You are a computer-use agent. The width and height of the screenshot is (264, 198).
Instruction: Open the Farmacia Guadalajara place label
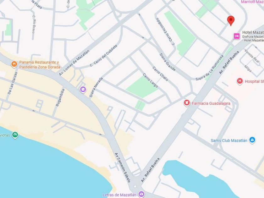coord(211,103)
